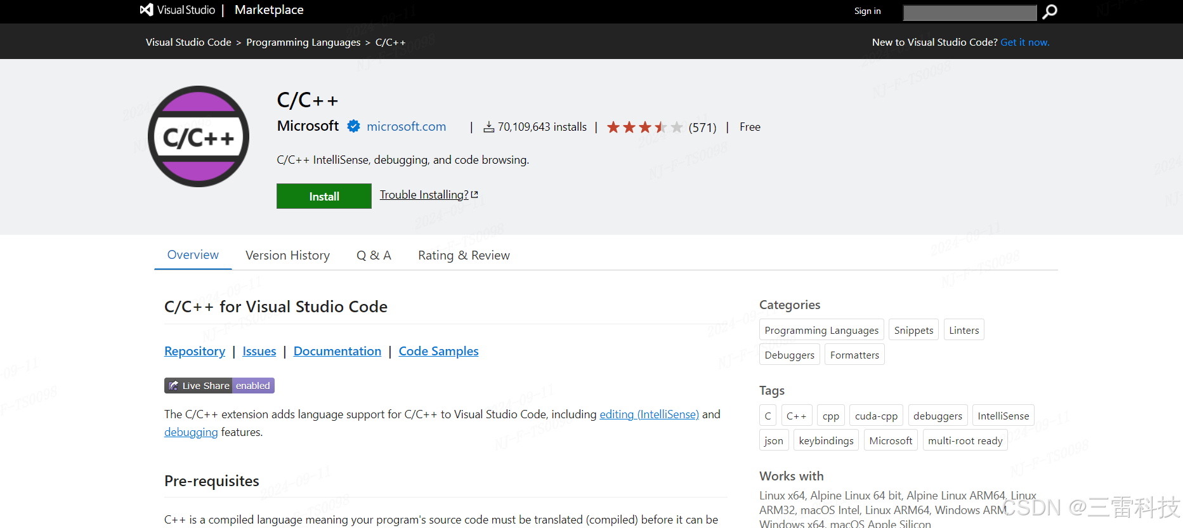Click the C++ tag

point(797,416)
